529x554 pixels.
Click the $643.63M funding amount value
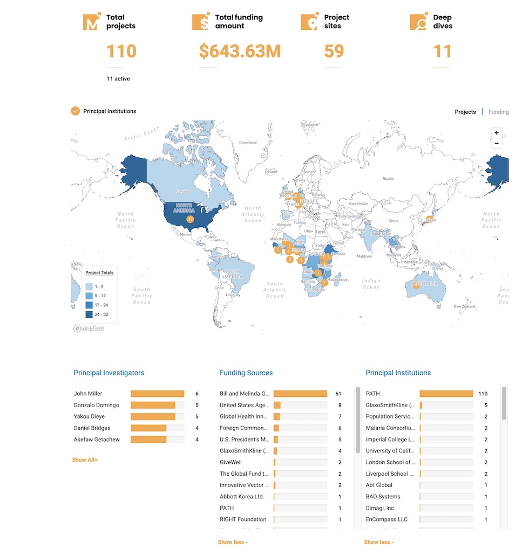[240, 51]
